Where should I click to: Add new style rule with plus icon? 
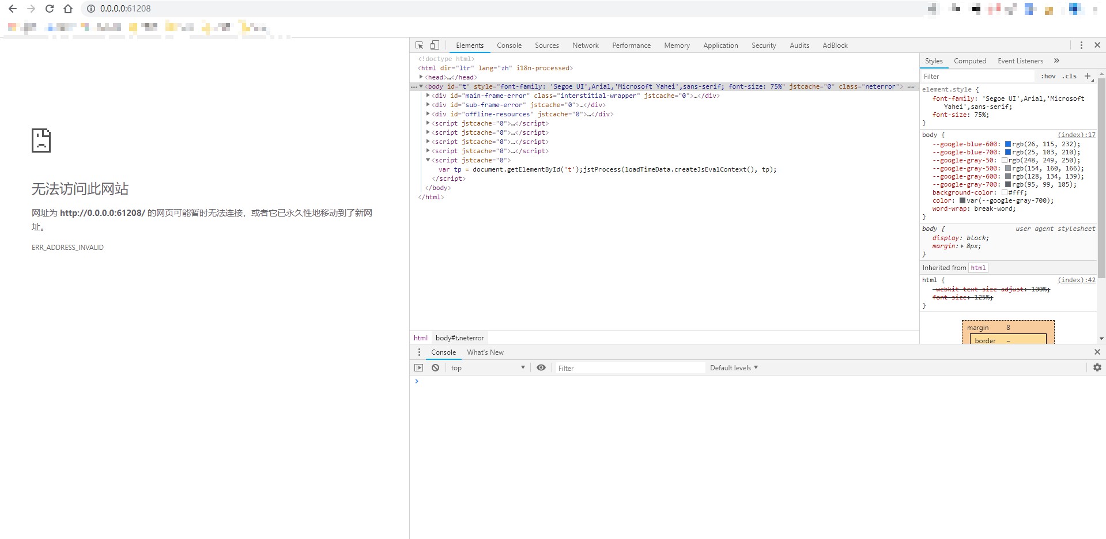(x=1088, y=76)
